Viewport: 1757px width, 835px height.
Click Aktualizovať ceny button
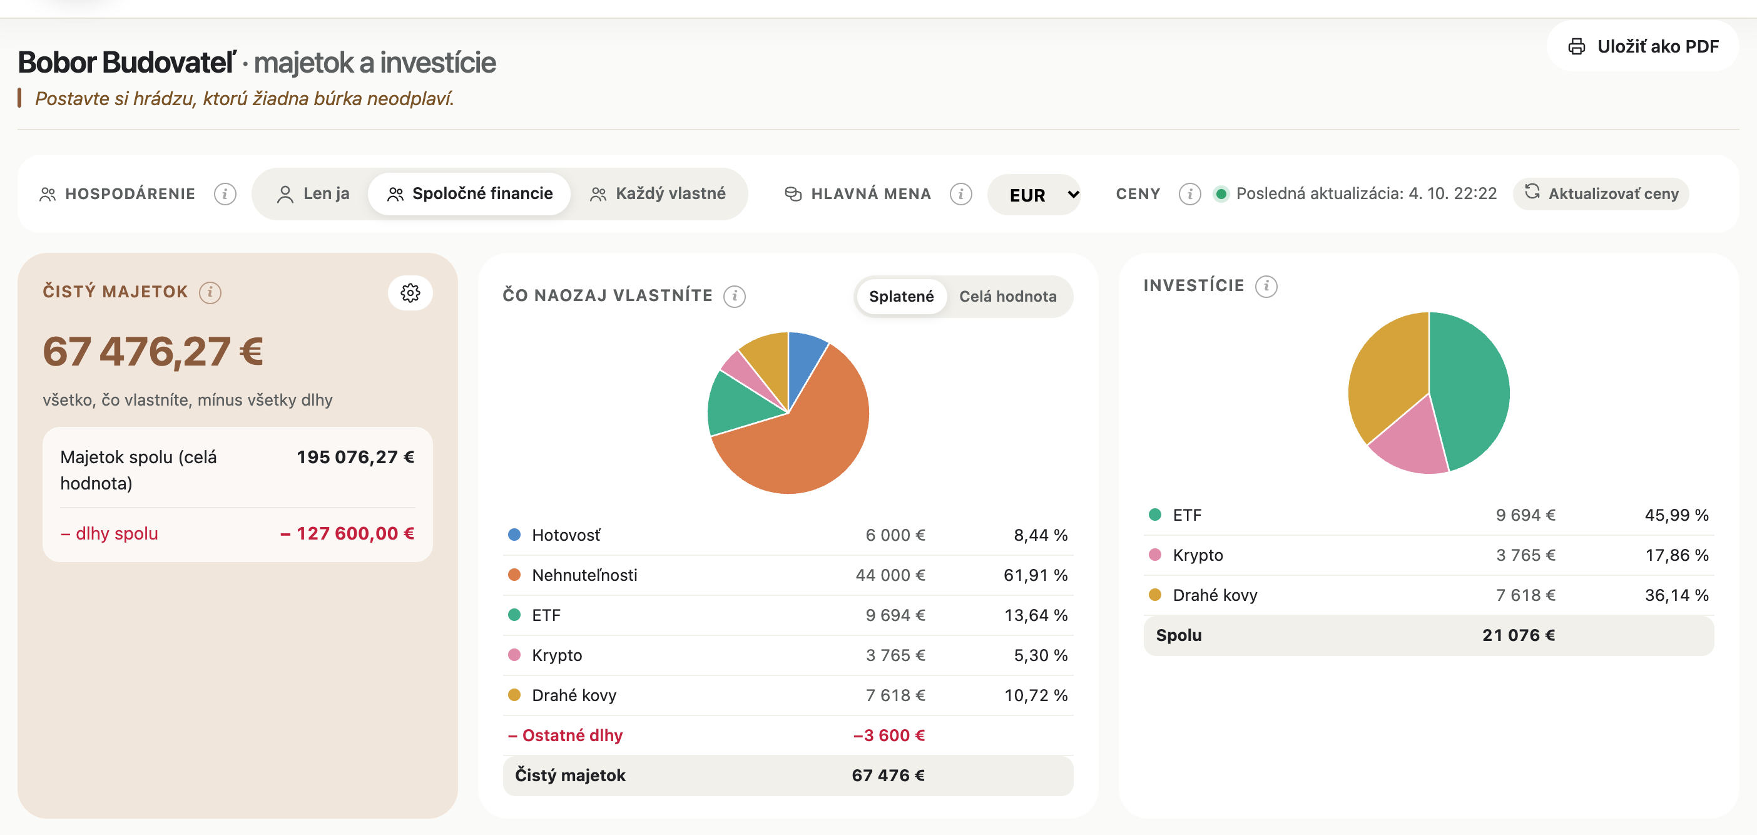1601,194
